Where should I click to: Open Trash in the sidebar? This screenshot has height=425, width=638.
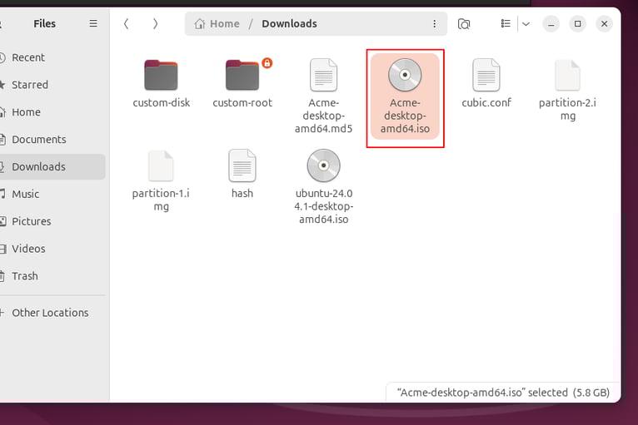51,276
